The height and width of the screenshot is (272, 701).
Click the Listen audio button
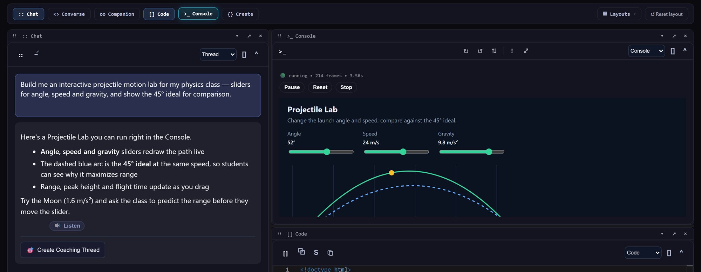[67, 226]
